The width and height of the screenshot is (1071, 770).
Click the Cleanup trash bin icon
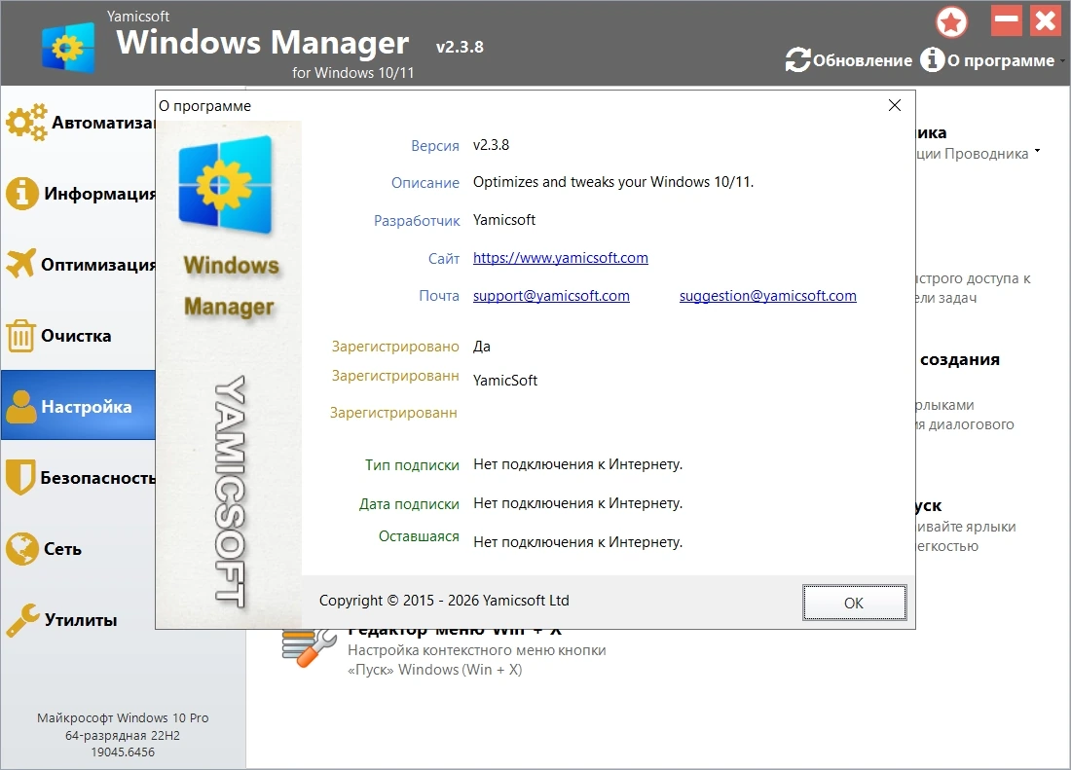pyautogui.click(x=20, y=335)
